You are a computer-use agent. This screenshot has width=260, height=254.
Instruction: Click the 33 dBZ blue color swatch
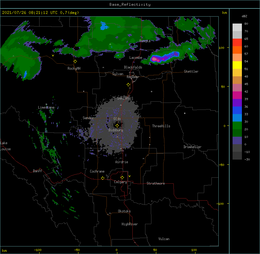(x=237, y=110)
